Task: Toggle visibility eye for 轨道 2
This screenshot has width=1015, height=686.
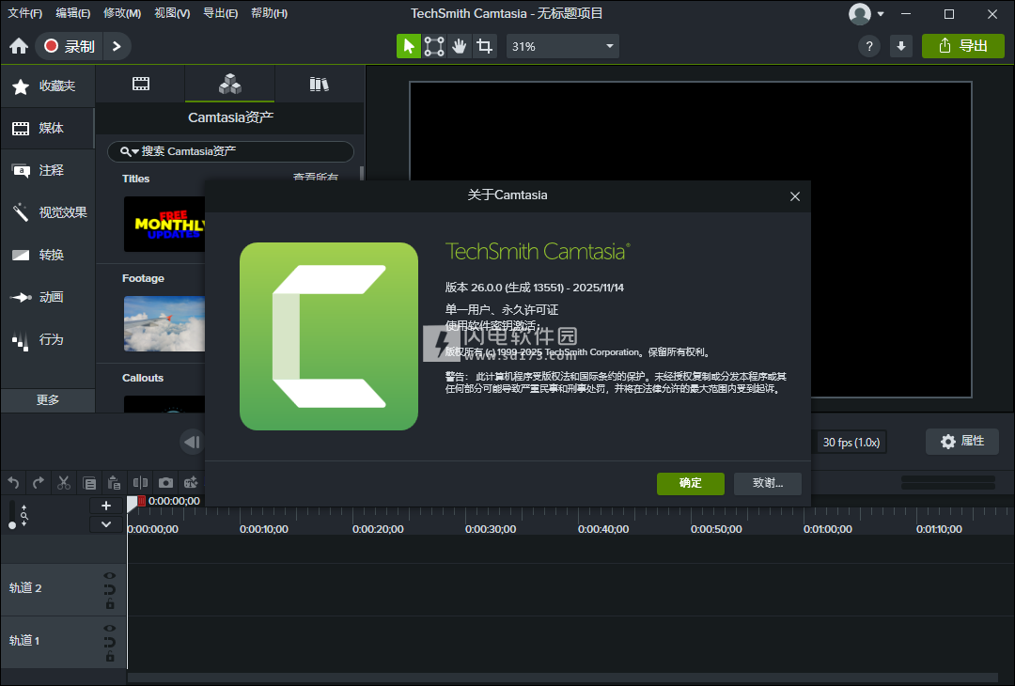Action: click(x=110, y=576)
